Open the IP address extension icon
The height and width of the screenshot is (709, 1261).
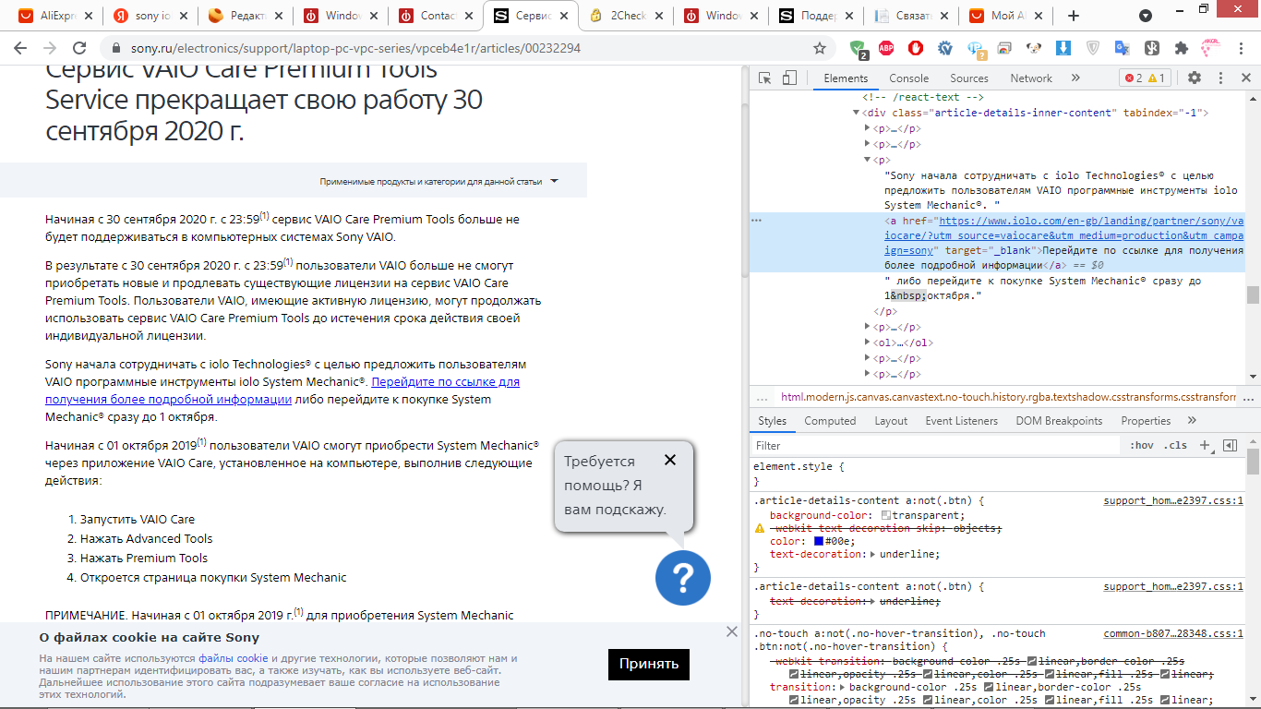(x=976, y=49)
